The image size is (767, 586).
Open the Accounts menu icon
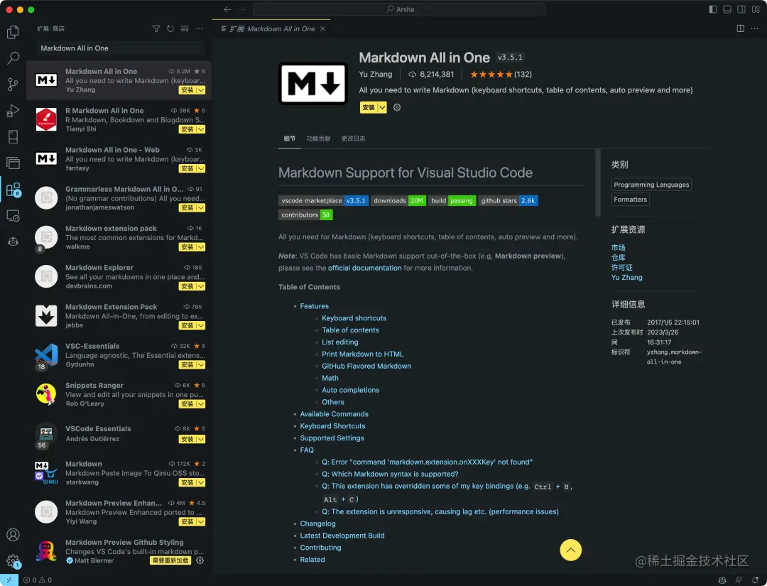pyautogui.click(x=13, y=535)
